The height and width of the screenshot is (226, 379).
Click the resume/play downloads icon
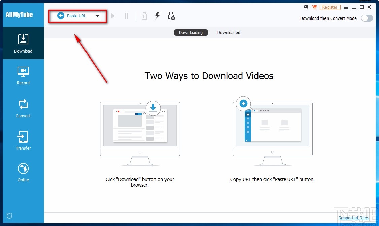click(113, 16)
